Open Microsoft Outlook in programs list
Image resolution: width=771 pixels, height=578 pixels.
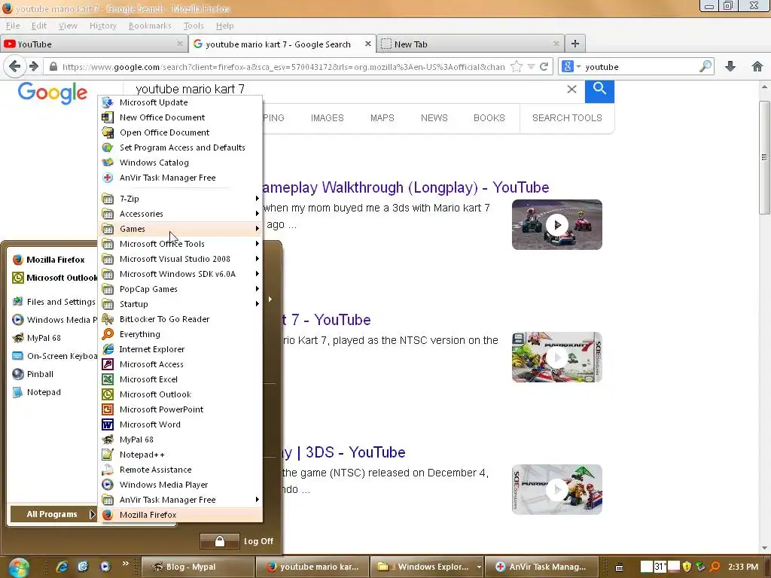(x=180, y=394)
